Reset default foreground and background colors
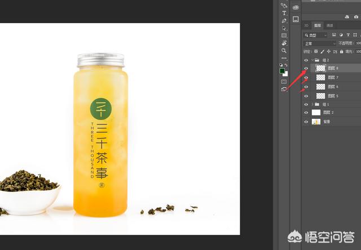This screenshot has height=250, width=361. point(281,65)
